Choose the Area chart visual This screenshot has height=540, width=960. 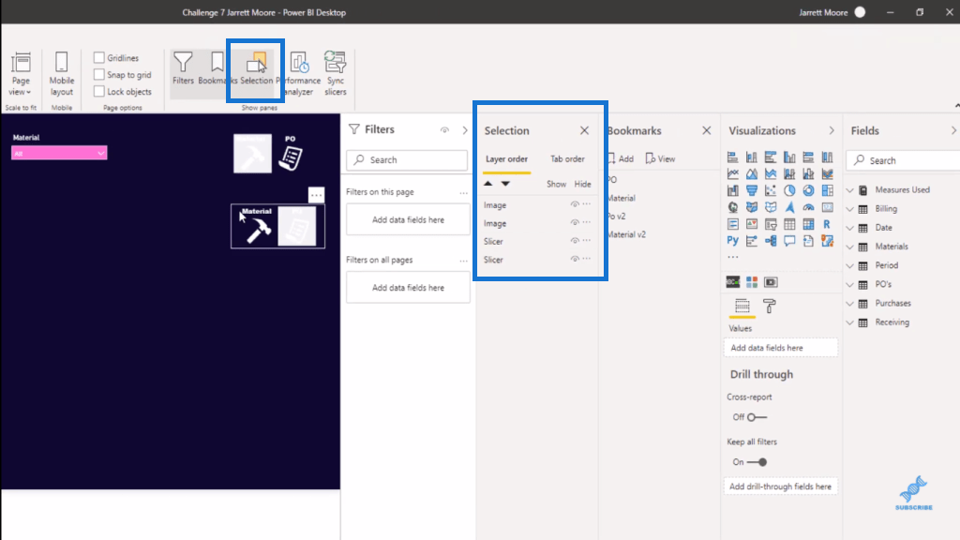click(x=752, y=173)
